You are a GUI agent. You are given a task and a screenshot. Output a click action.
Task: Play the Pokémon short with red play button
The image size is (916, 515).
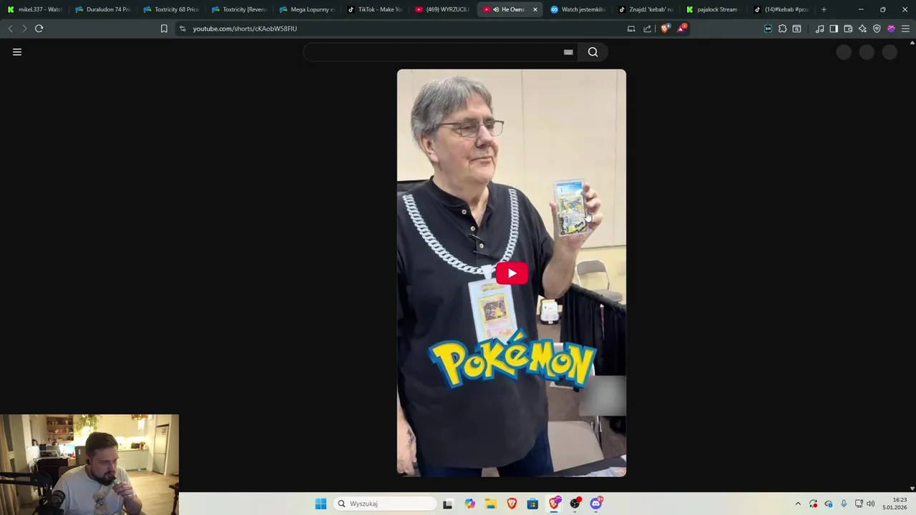(x=512, y=273)
